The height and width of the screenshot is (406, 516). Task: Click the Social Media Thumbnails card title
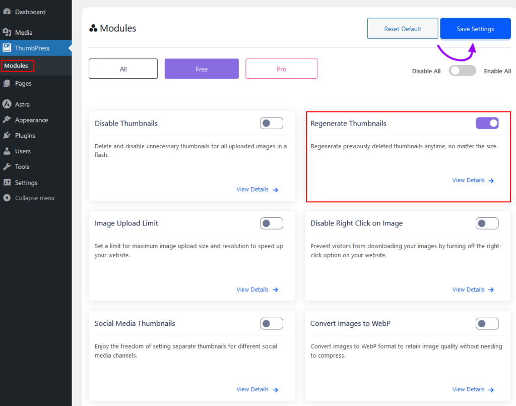[135, 323]
